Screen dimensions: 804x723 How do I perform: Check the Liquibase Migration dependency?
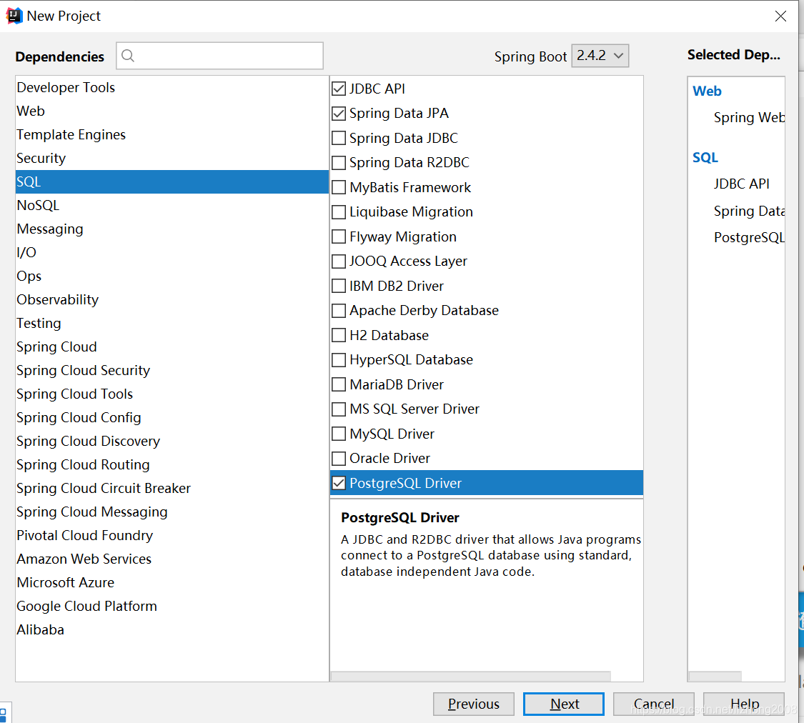[x=339, y=211]
